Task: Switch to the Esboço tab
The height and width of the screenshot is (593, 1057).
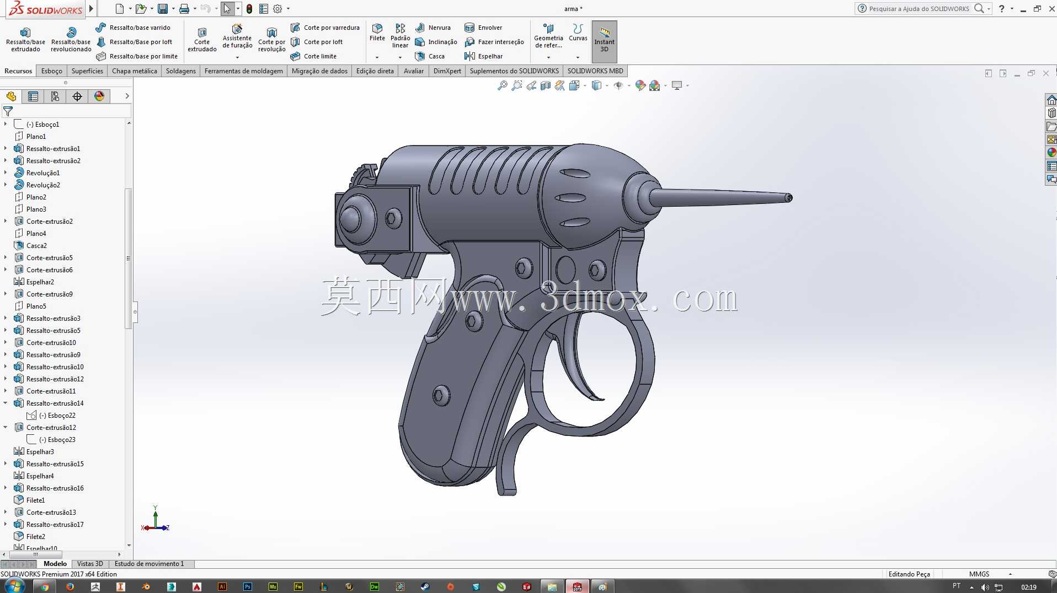Action: (x=52, y=71)
